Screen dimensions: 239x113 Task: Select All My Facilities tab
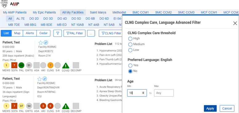(73, 13)
